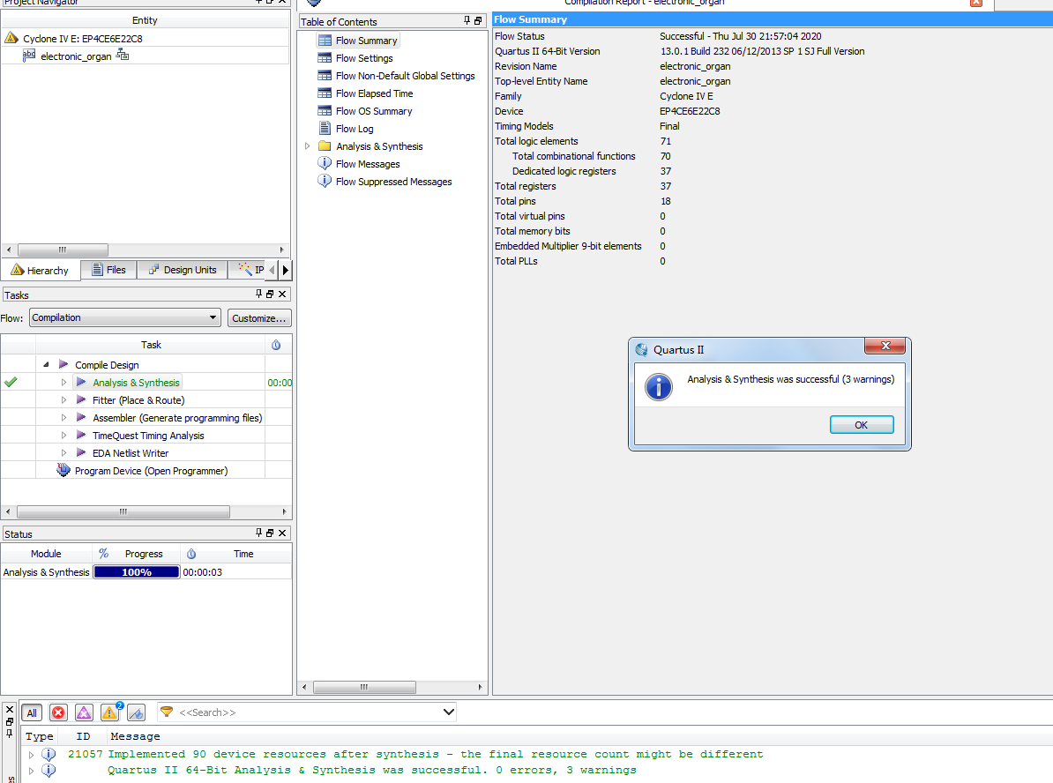Collapse the Compile Design task tree
The height and width of the screenshot is (783, 1053).
coord(46,364)
